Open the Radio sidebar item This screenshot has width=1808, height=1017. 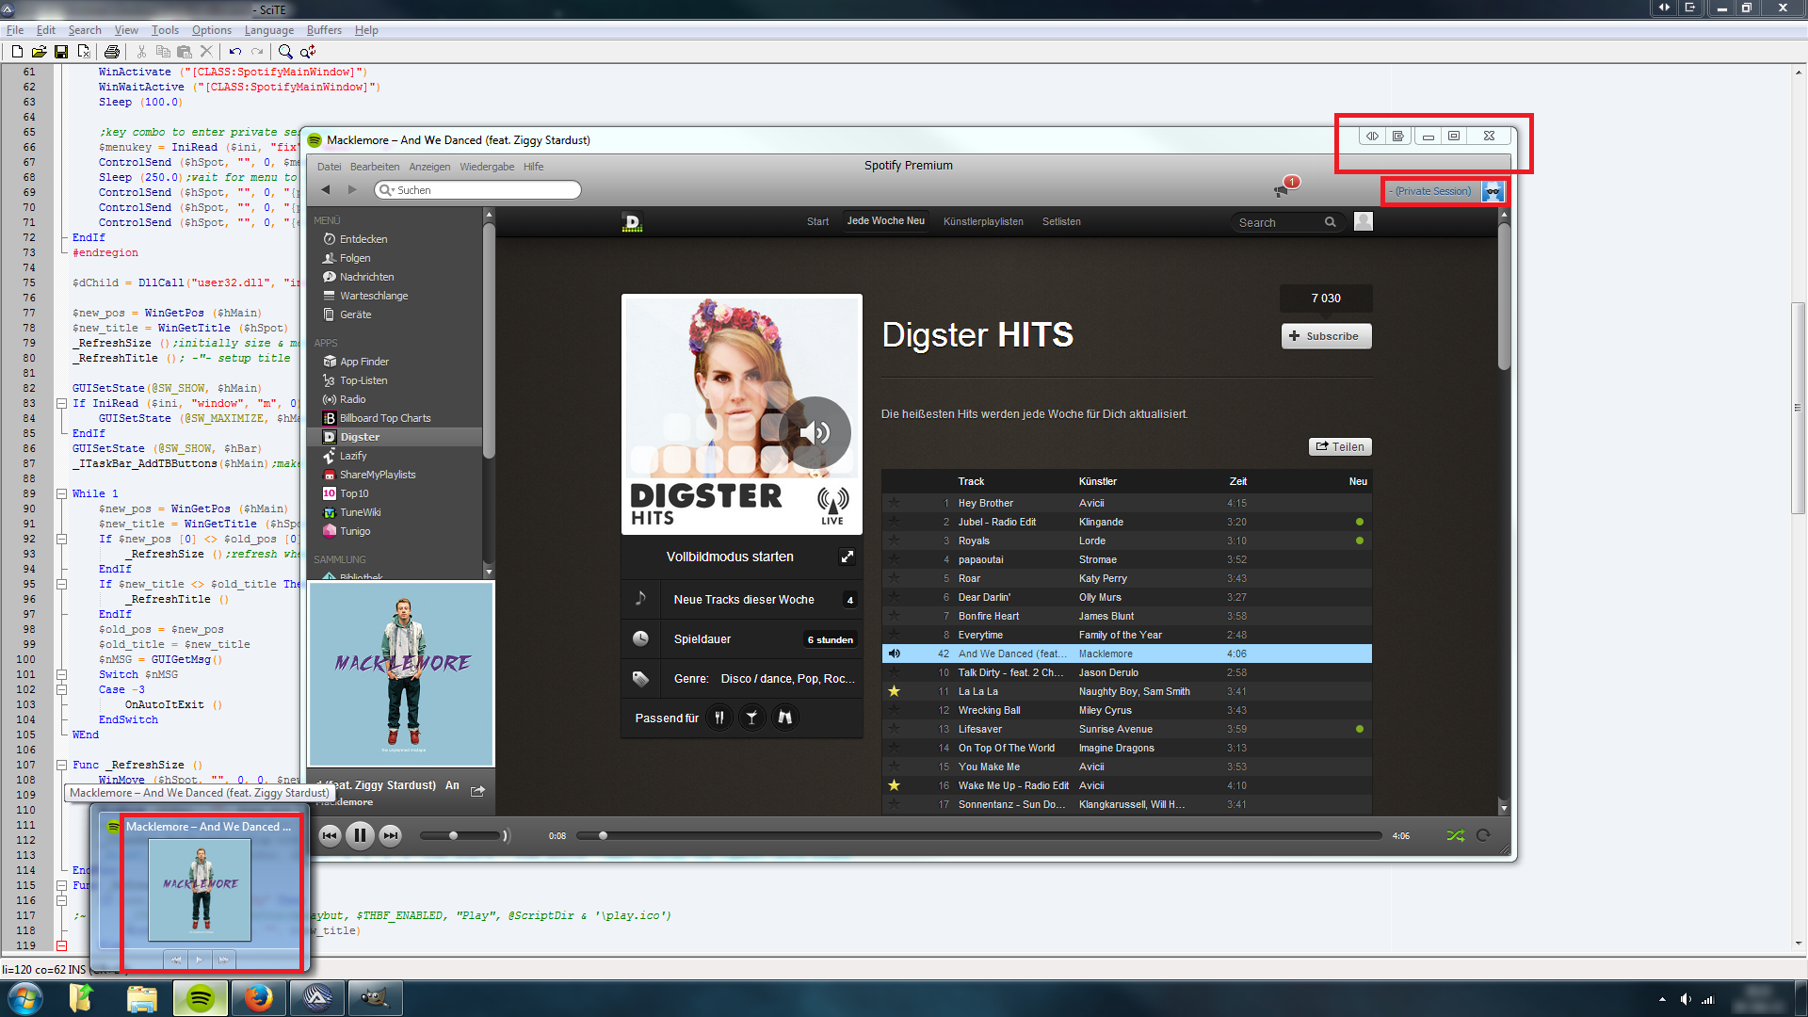pos(352,399)
